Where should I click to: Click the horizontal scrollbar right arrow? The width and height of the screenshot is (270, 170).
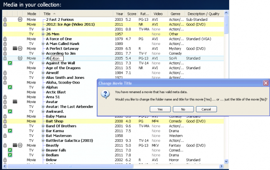pyautogui.click(x=221, y=166)
